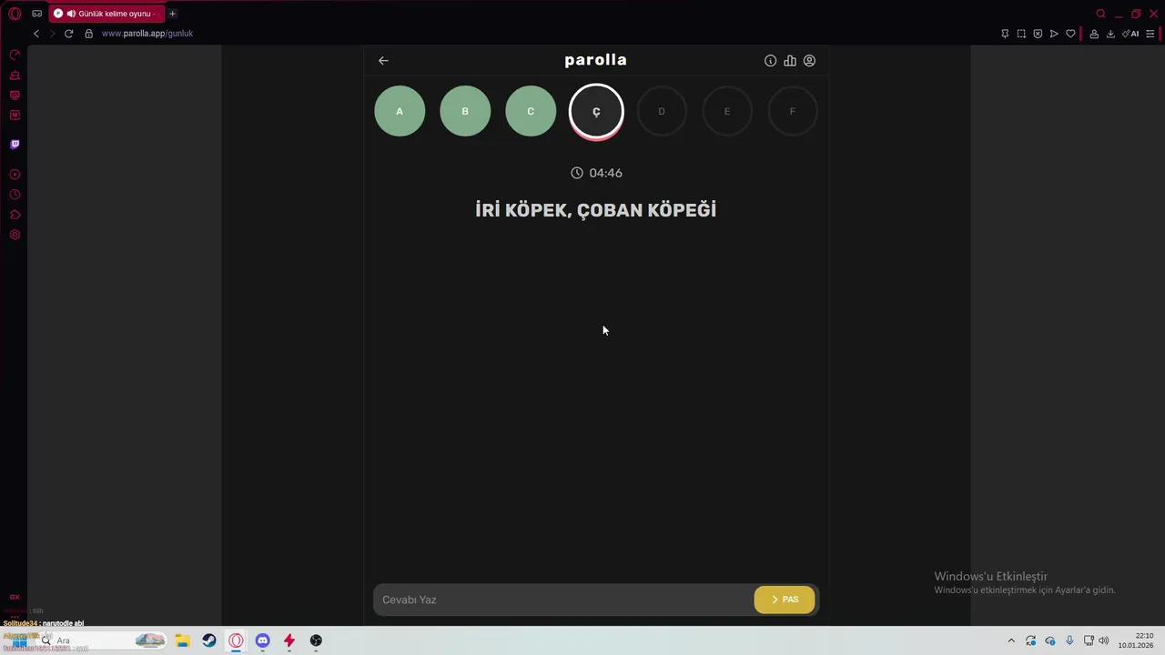The image size is (1165, 655).
Task: Open the downloads icon
Action: pos(1110,34)
